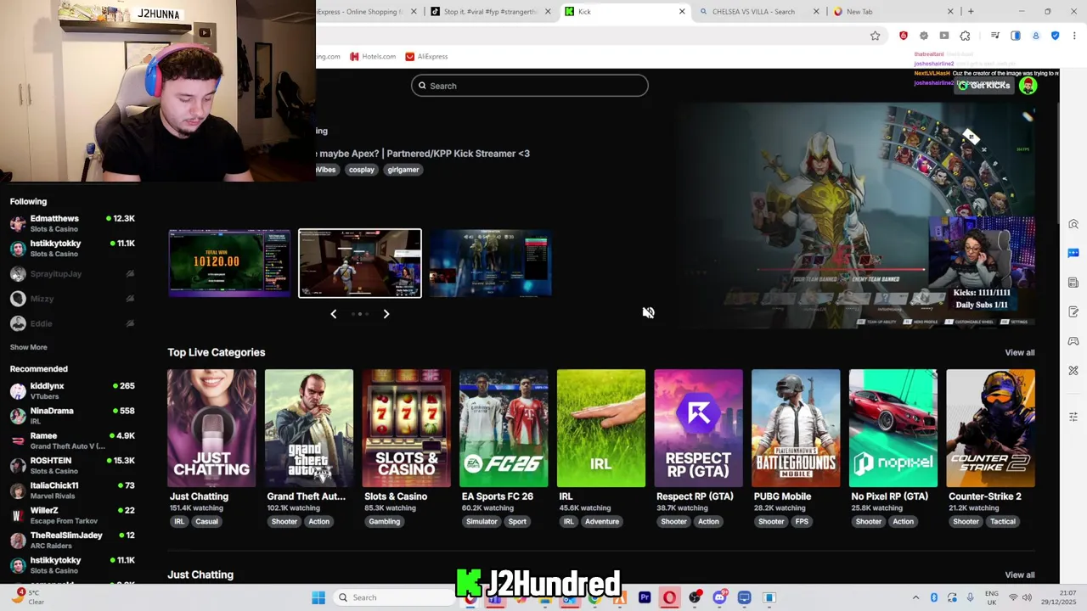
Task: Open the browser profile avatar icon
Action: tap(1035, 36)
